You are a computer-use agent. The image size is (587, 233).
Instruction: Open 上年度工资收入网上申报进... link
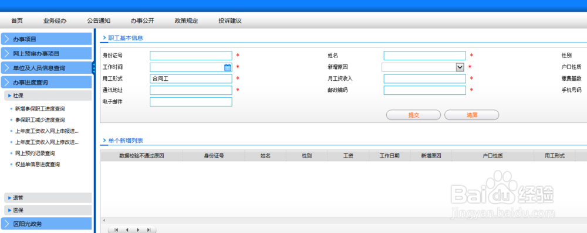pyautogui.click(x=47, y=131)
